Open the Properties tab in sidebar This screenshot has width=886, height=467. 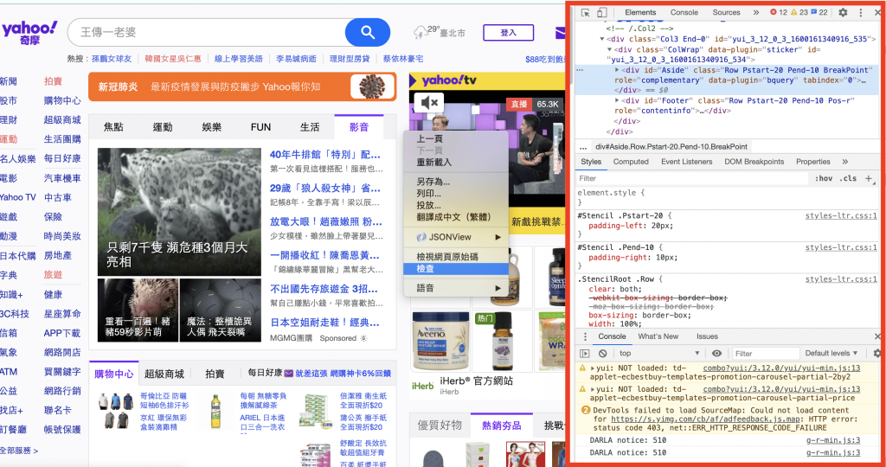point(813,162)
